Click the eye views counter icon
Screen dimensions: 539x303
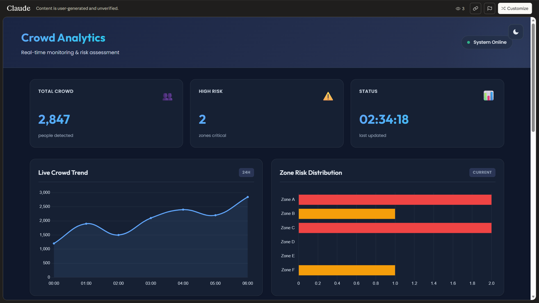tap(458, 9)
